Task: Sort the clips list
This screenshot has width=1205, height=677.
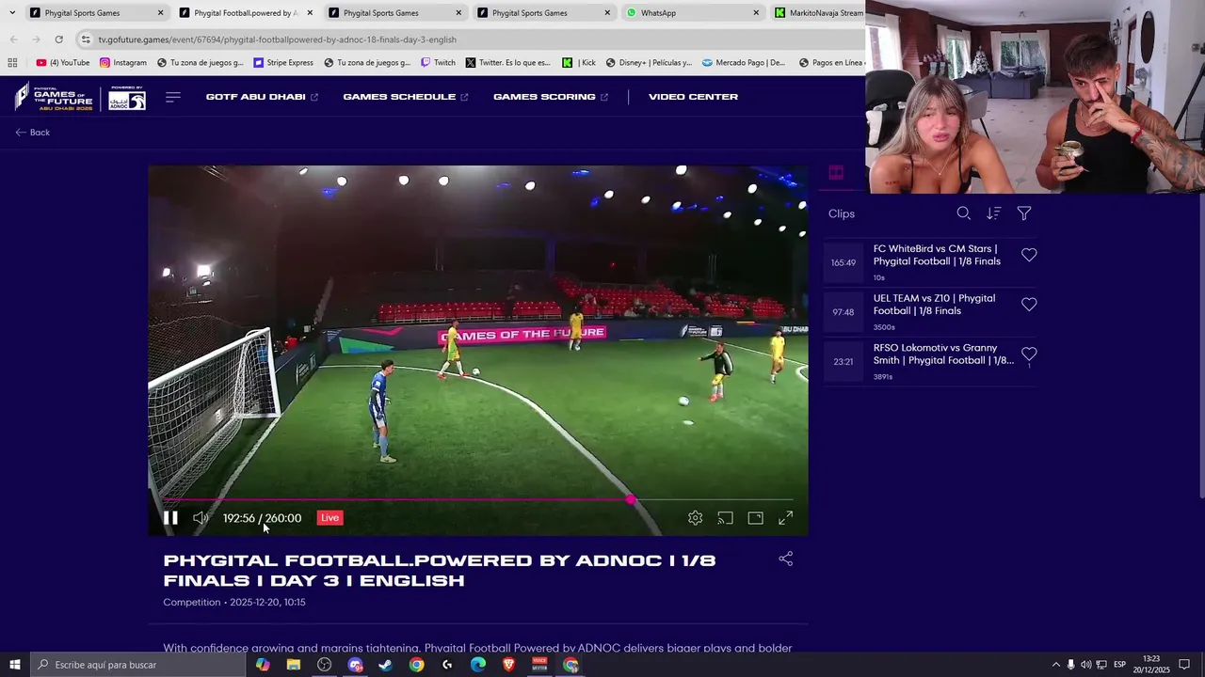Action: (x=993, y=213)
